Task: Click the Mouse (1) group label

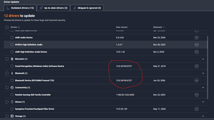Action: [20, 102]
